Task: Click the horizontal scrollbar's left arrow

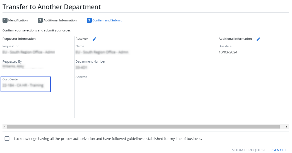Action: coord(4,127)
